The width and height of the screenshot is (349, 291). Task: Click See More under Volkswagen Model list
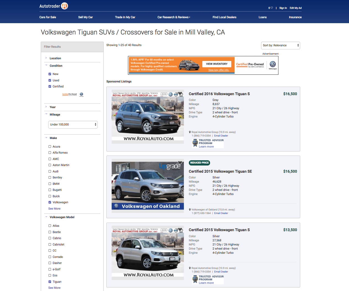[x=54, y=288]
